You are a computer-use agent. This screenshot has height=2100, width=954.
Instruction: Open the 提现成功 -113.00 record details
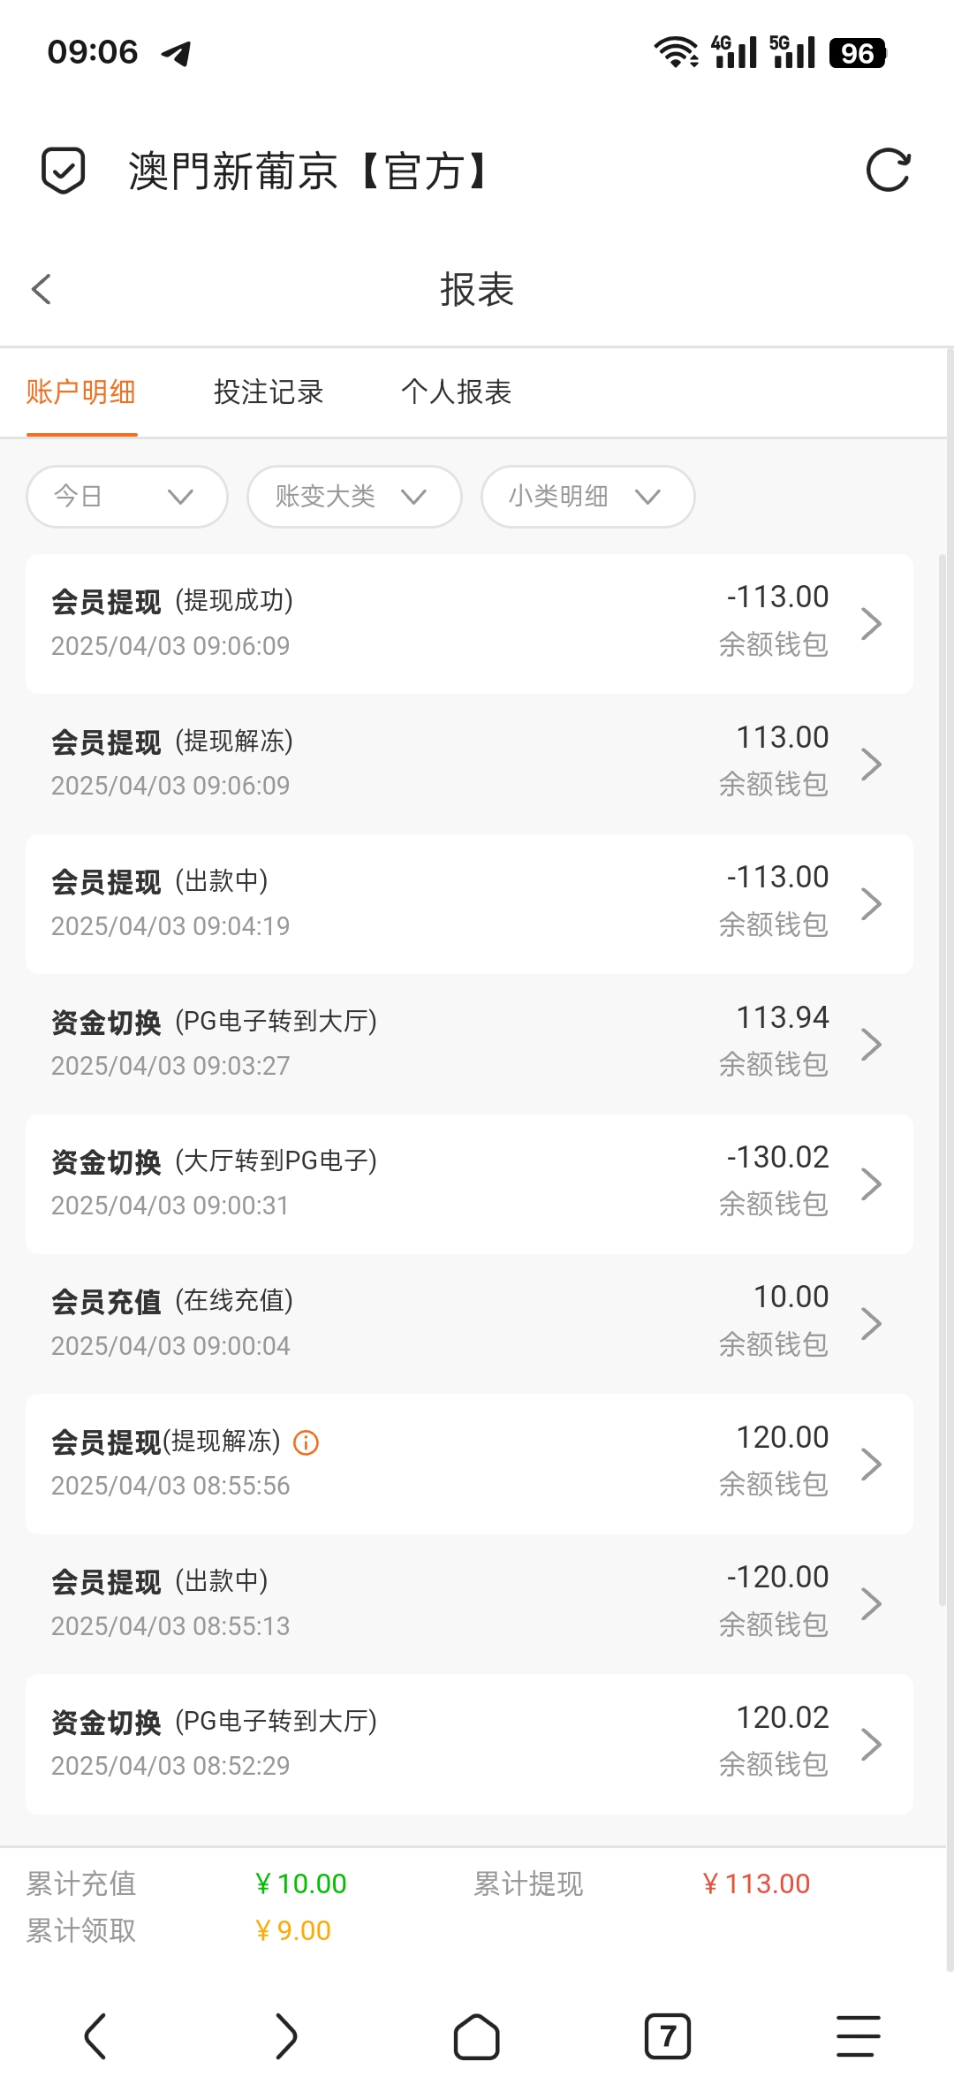point(468,624)
